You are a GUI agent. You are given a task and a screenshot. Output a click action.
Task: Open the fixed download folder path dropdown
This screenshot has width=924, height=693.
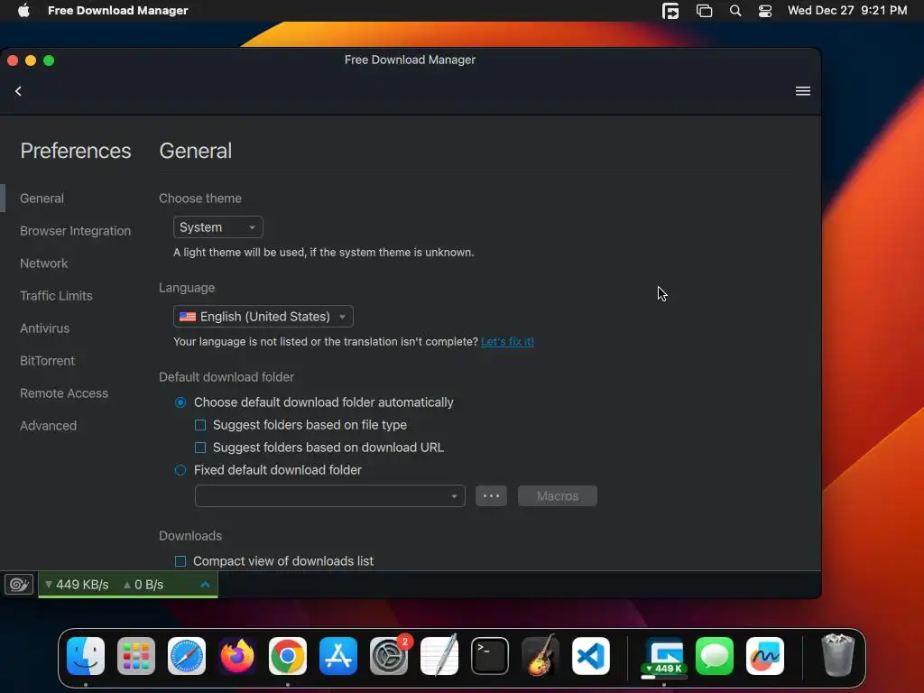pos(330,496)
